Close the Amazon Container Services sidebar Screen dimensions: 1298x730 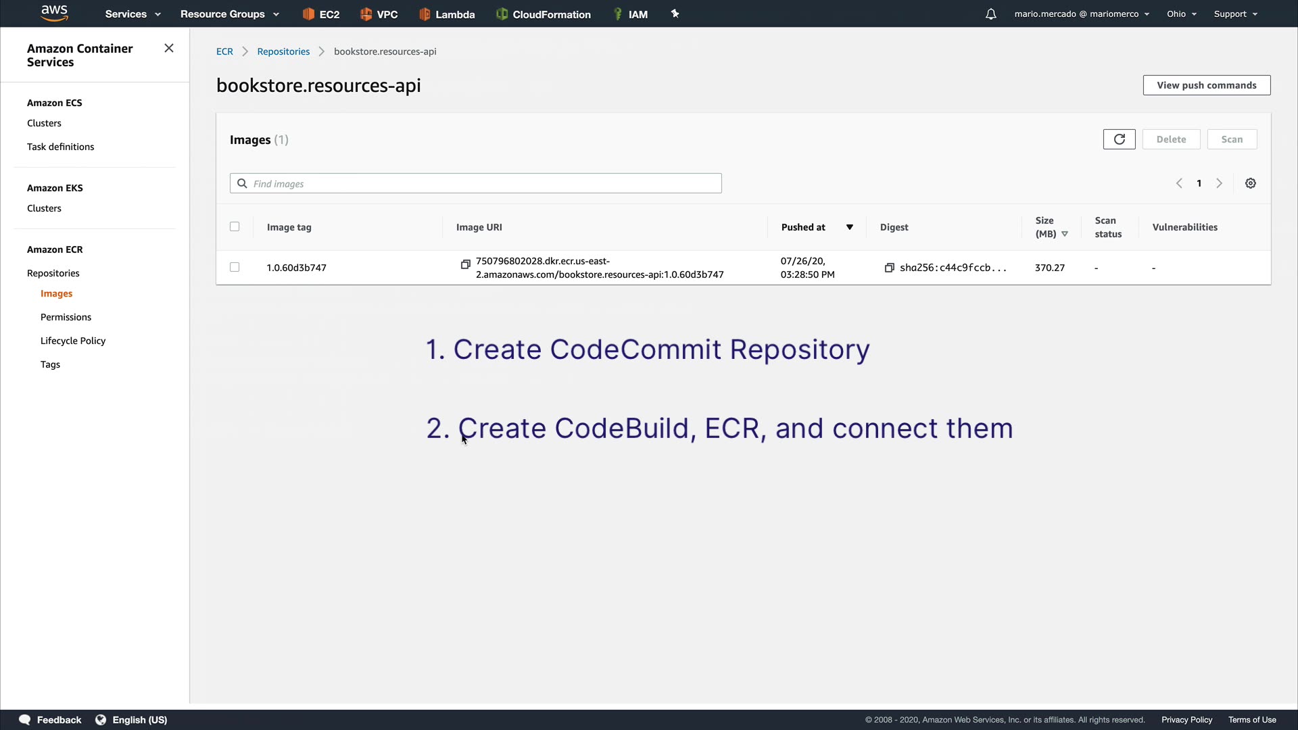[x=169, y=48]
